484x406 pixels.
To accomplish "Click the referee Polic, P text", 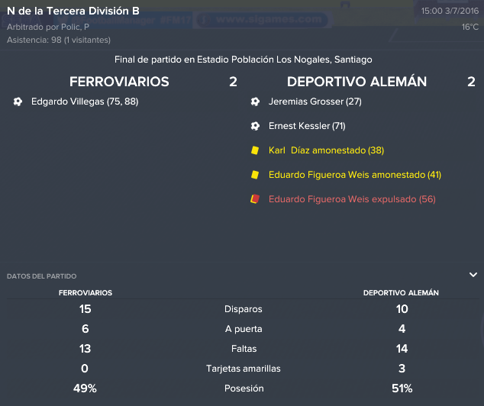I will point(75,27).
